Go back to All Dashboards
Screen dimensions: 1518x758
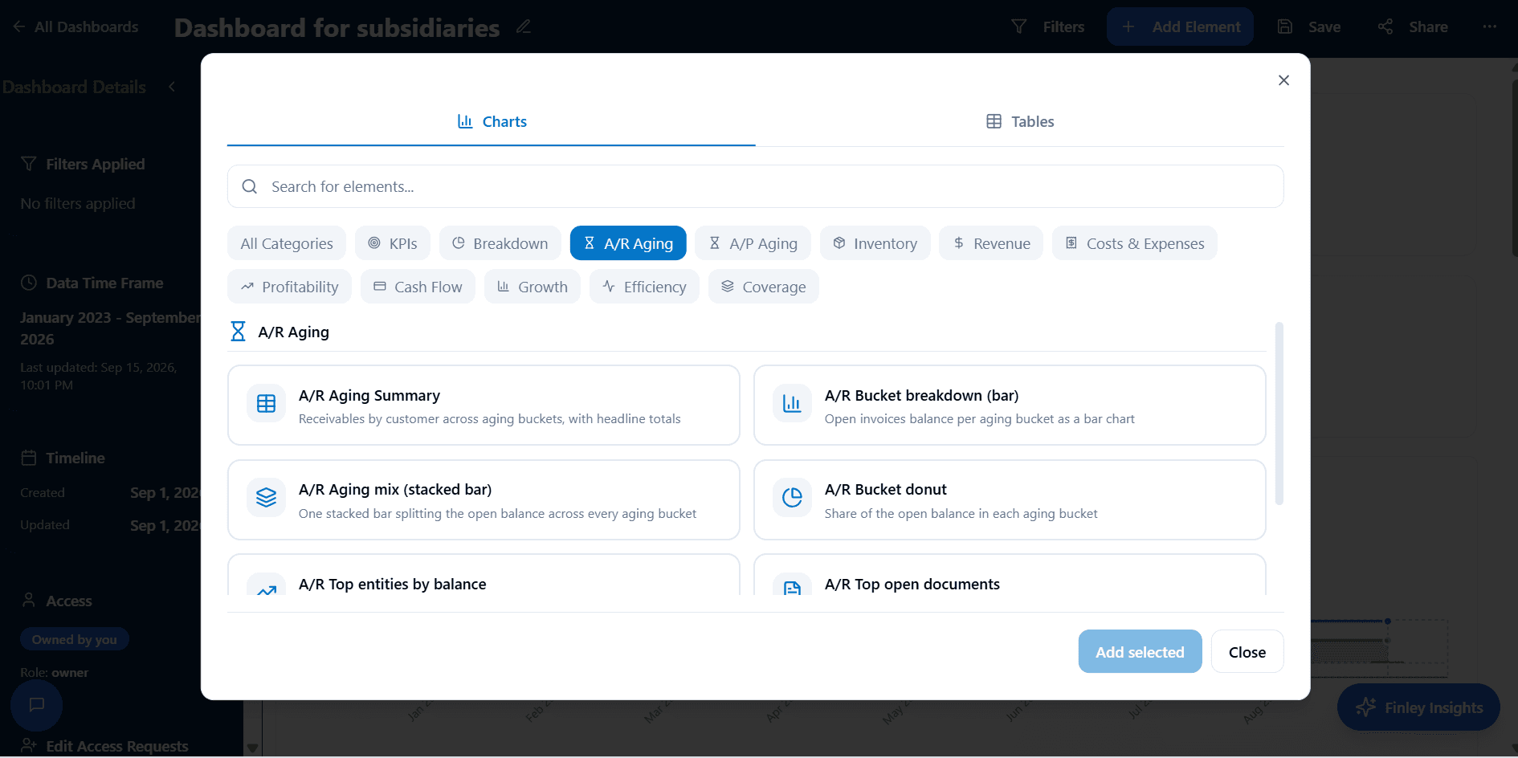(x=75, y=26)
